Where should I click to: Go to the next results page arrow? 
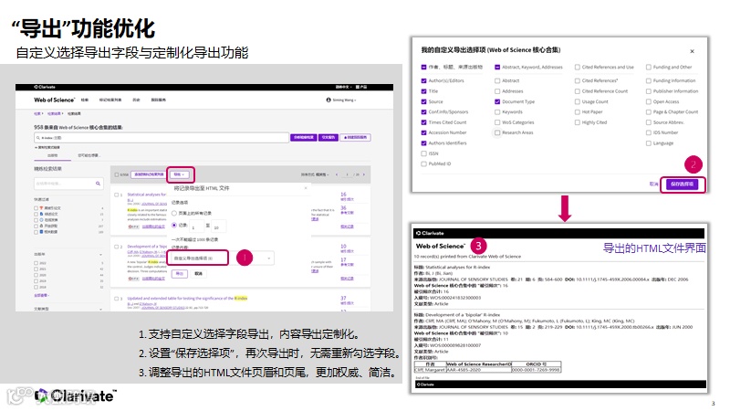pos(363,174)
